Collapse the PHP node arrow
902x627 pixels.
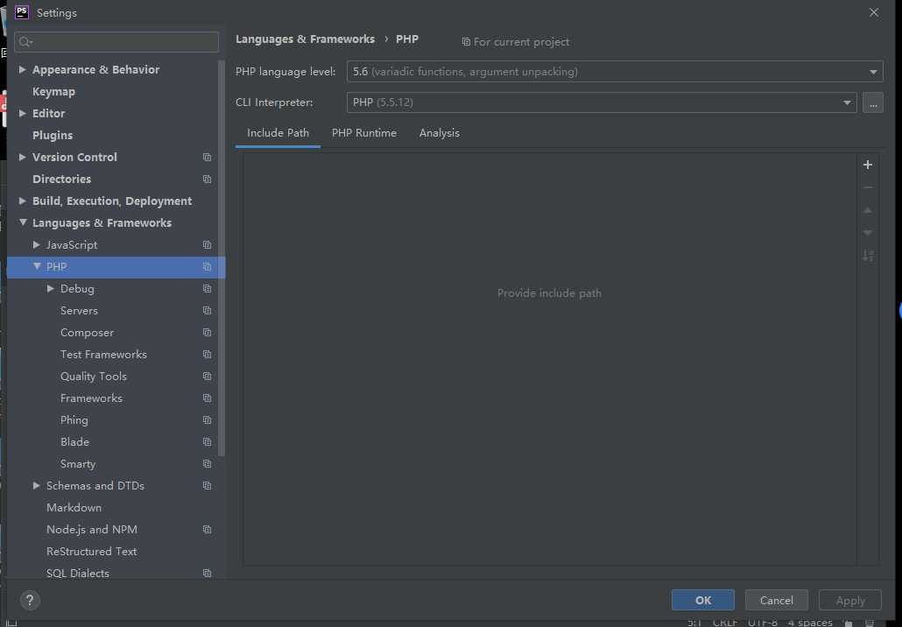[x=37, y=266]
